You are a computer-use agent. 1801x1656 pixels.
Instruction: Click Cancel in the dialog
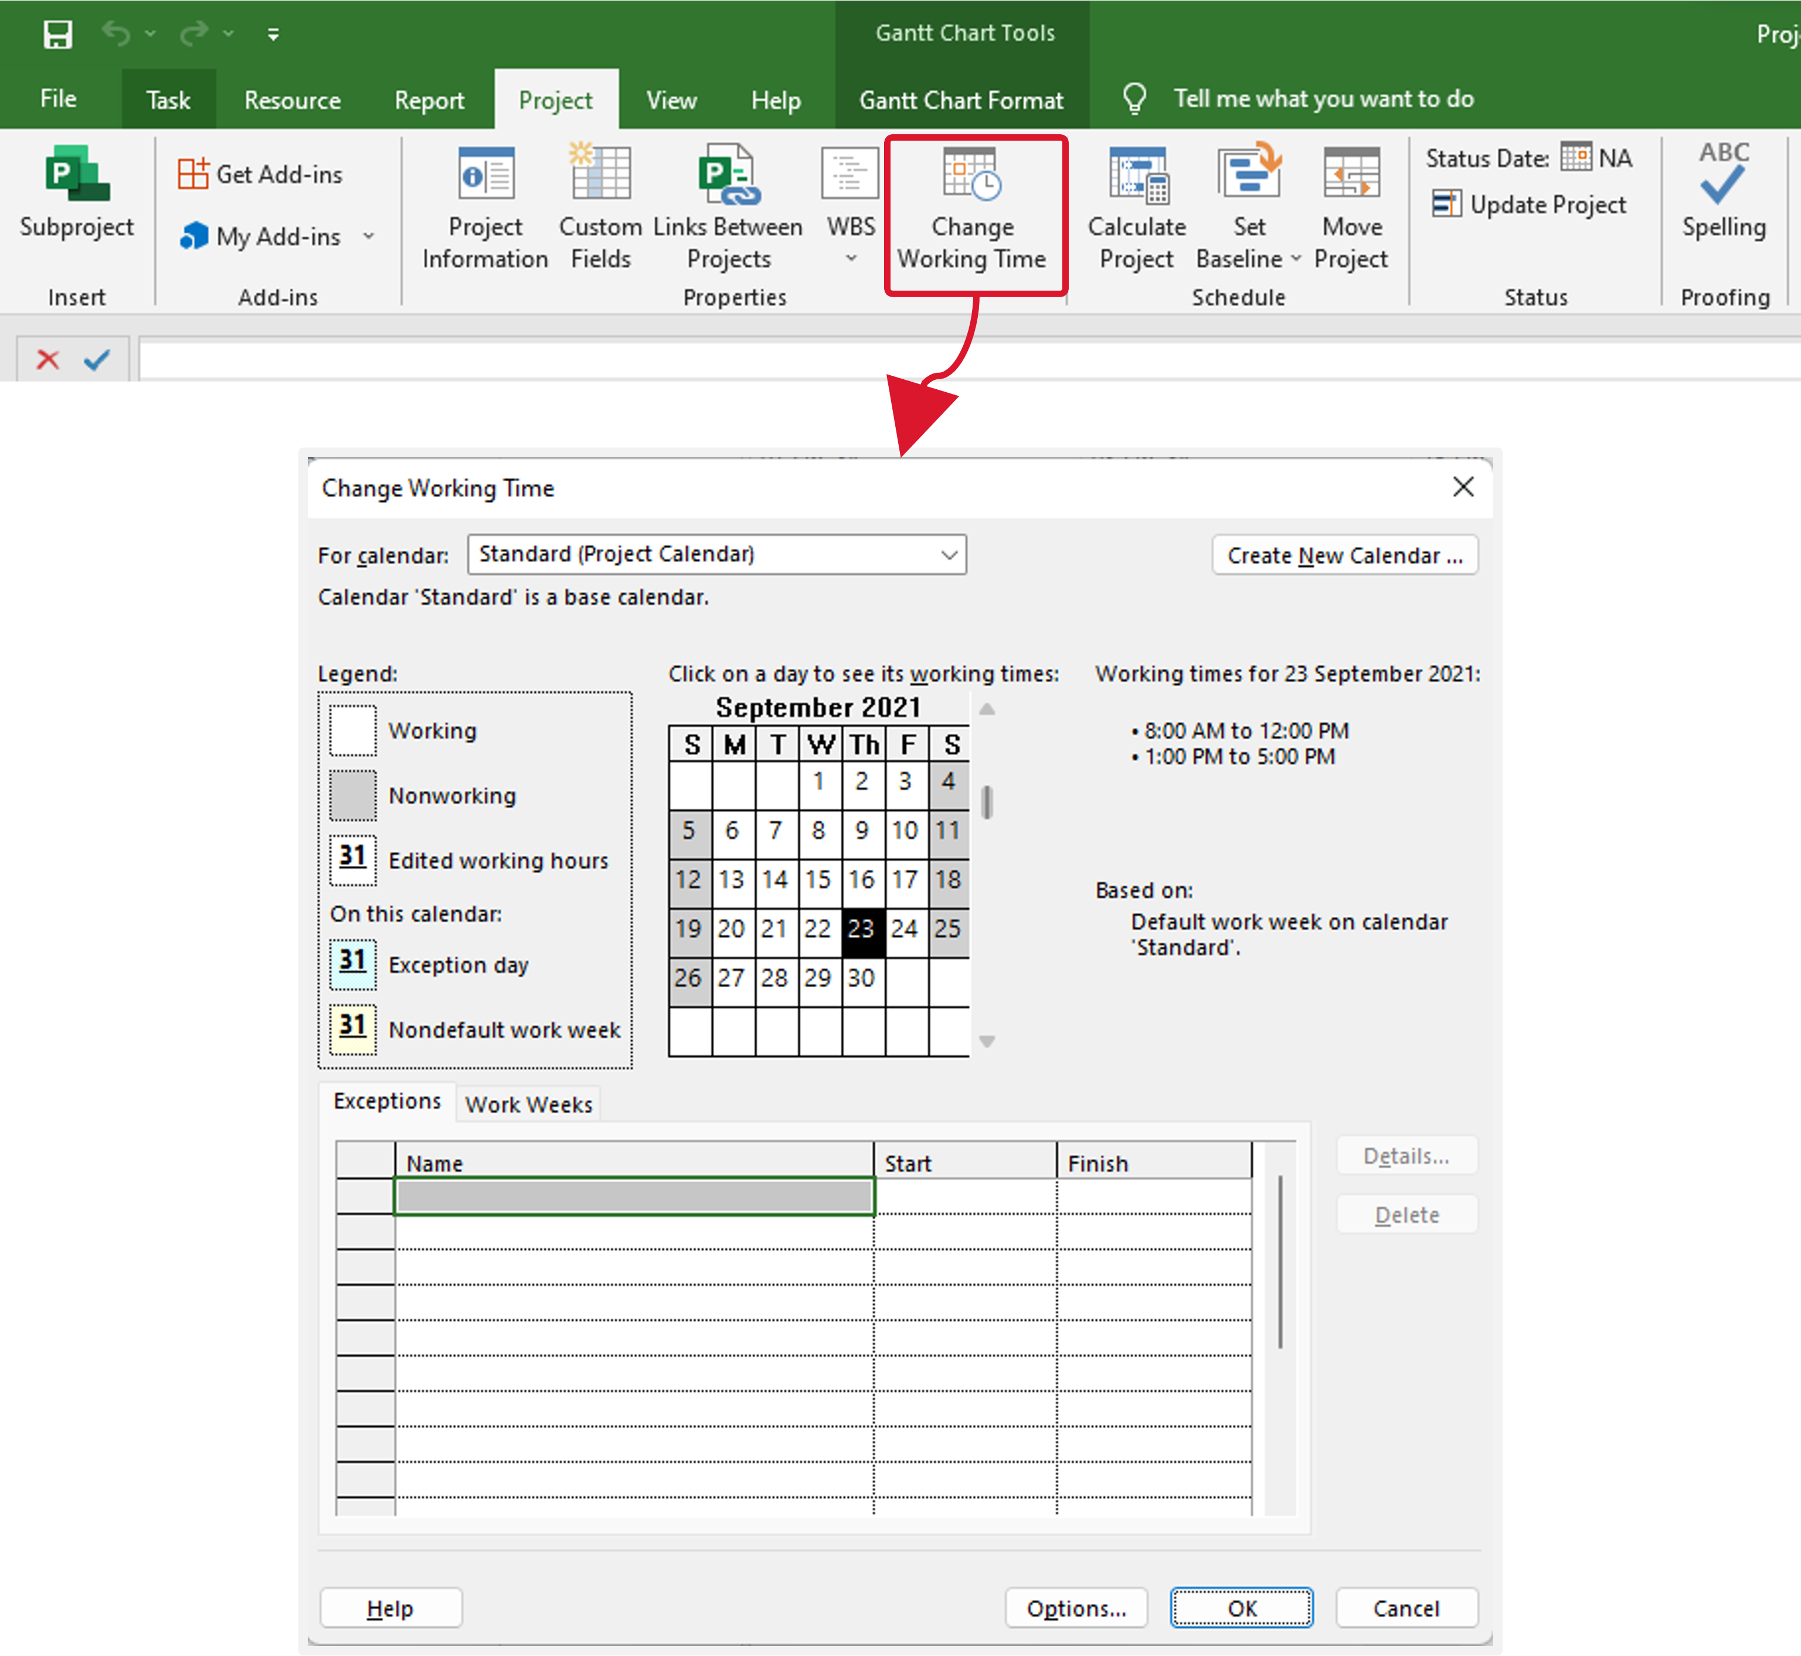(x=1407, y=1609)
